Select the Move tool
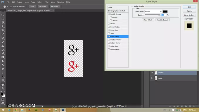Image resolution: width=199 pixels, height=112 pixels. click(3, 15)
